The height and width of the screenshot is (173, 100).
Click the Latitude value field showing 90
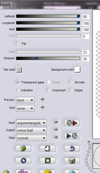click(86, 17)
